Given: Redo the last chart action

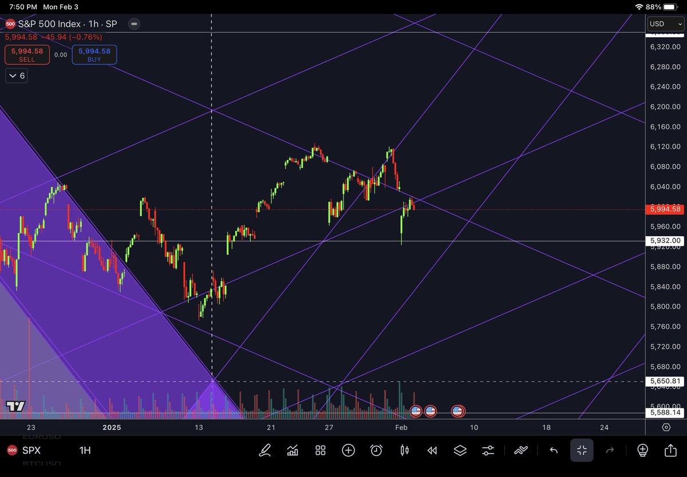Looking at the screenshot, I should pos(610,450).
